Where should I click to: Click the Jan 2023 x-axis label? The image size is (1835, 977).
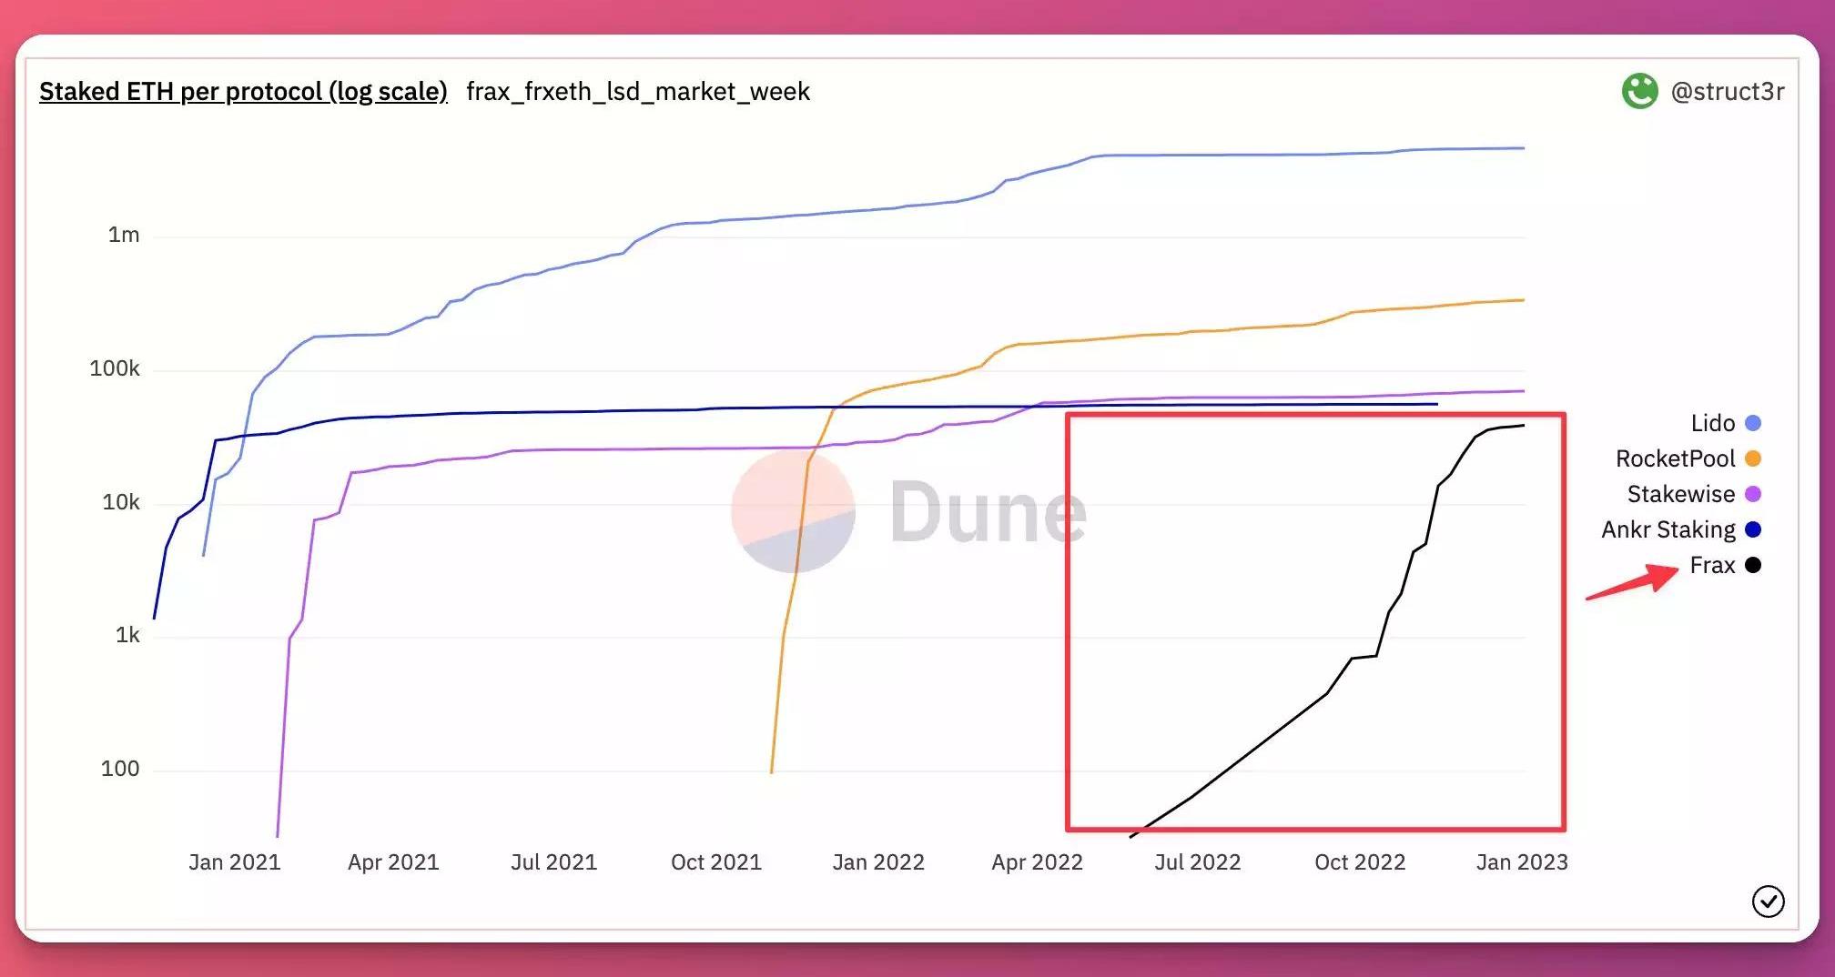pyautogui.click(x=1521, y=861)
